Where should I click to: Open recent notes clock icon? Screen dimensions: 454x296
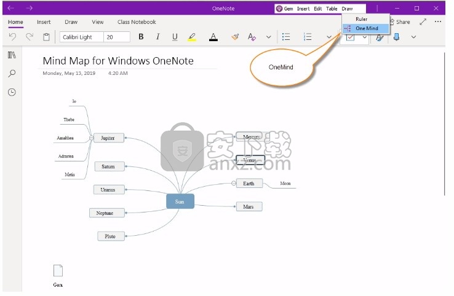tap(12, 92)
